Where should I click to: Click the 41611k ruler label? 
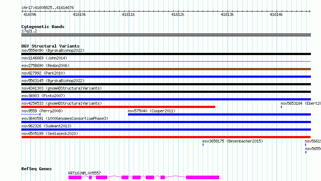(x=128, y=14)
